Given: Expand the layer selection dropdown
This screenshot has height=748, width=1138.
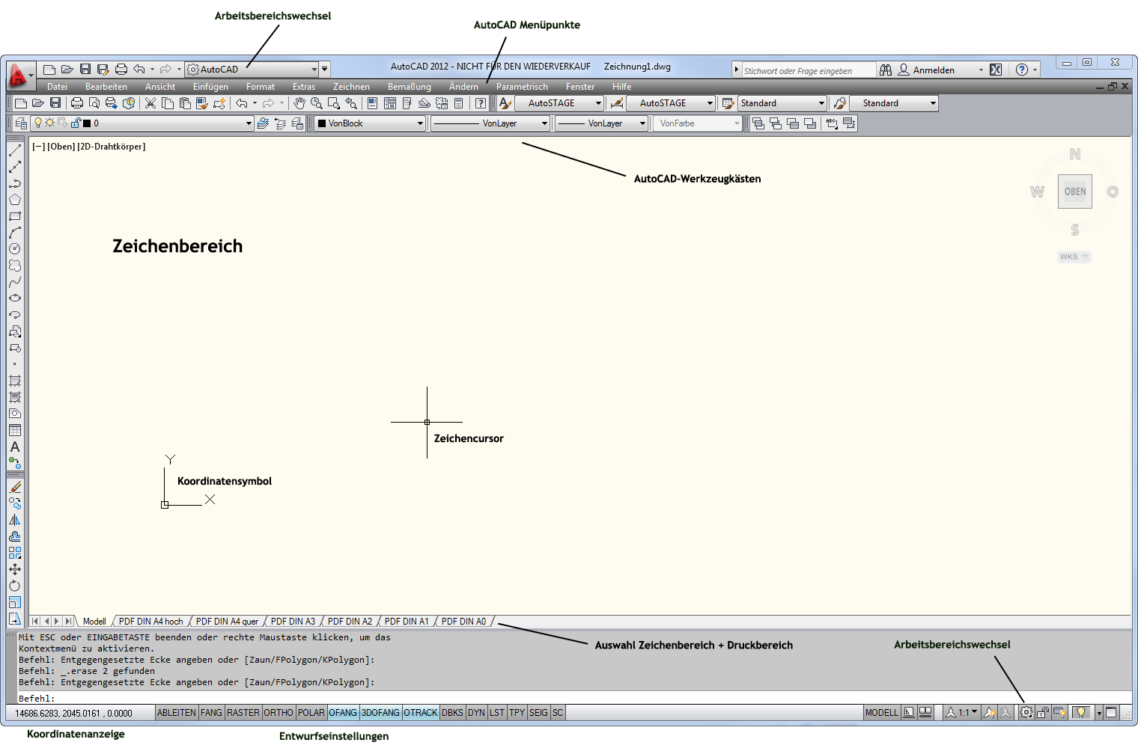Looking at the screenshot, I should pos(249,123).
